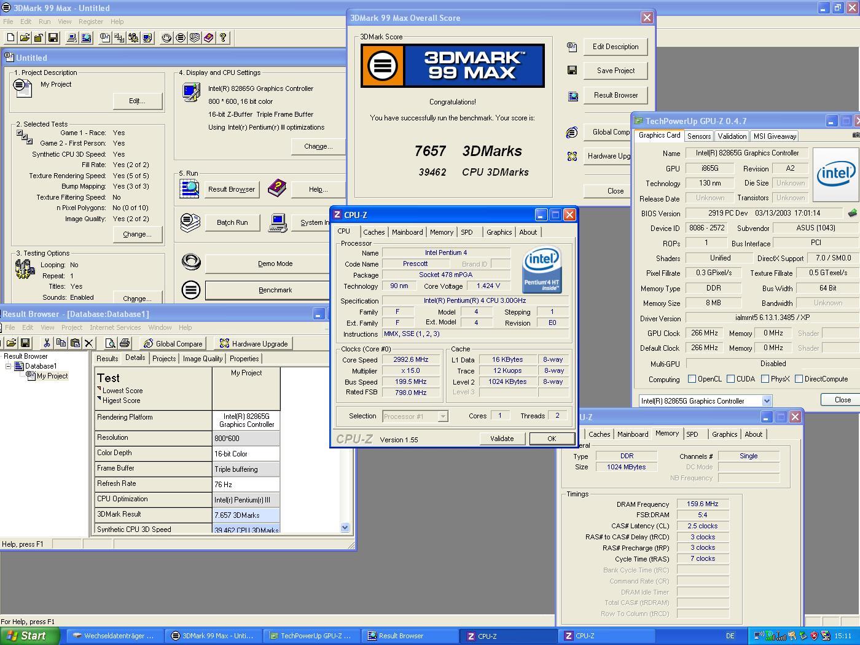The height and width of the screenshot is (645, 860).
Task: Click Hardware Upgrade in Result Browser toolbar
Action: tap(254, 343)
